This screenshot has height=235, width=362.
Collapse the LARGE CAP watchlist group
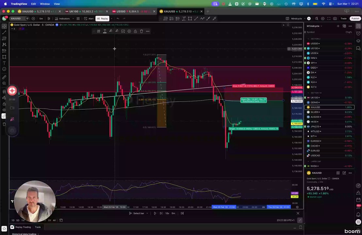308,161
